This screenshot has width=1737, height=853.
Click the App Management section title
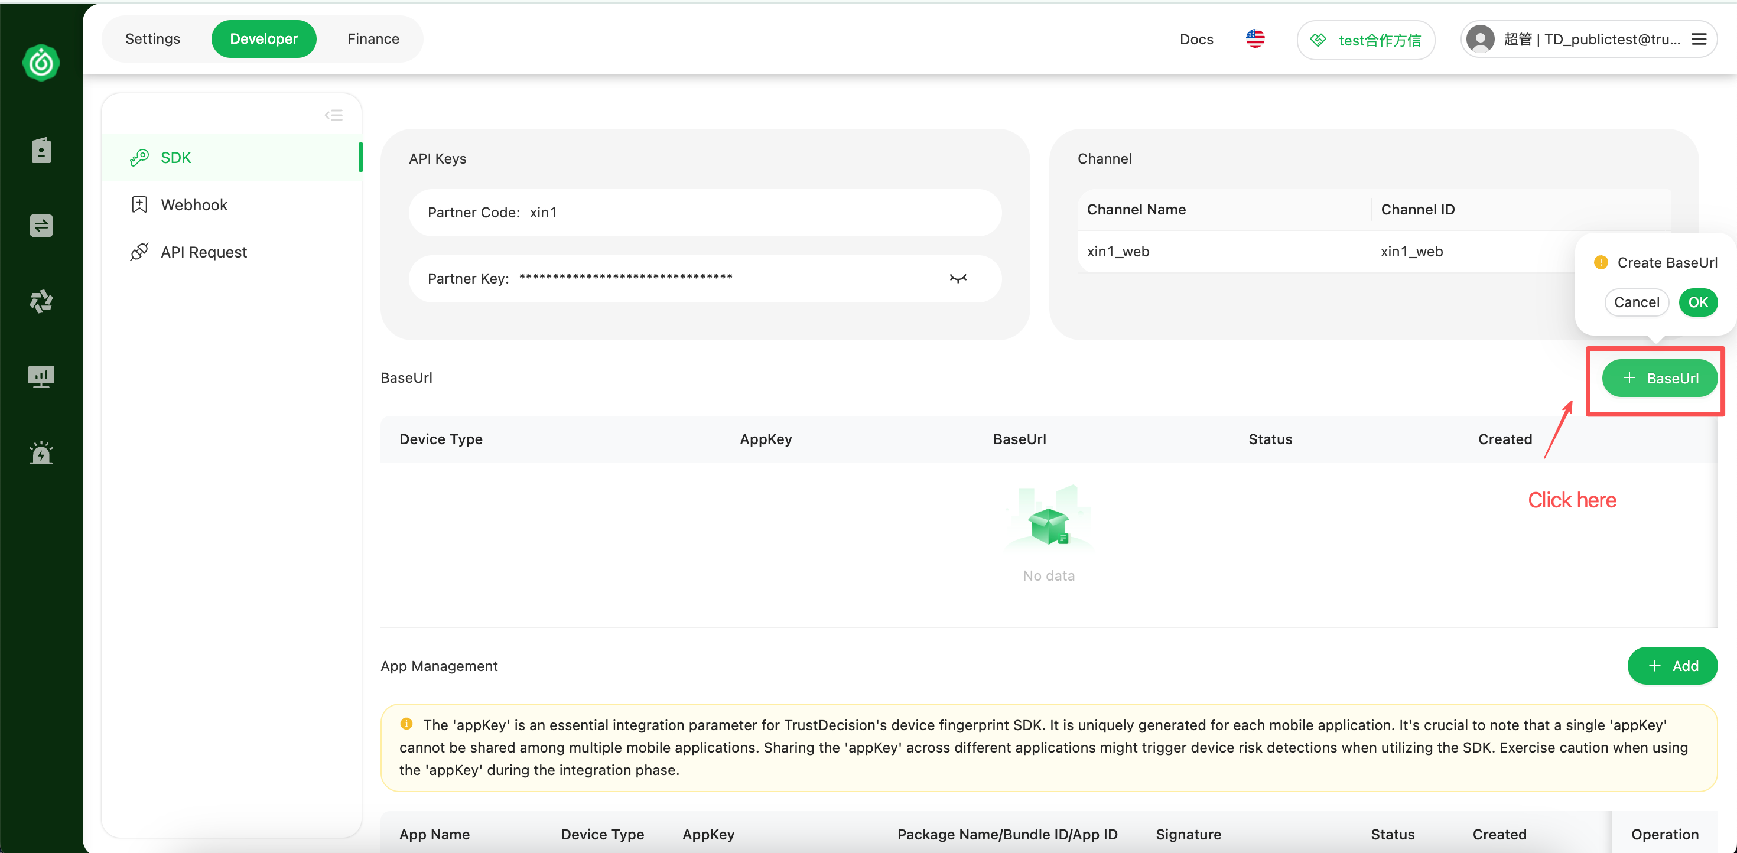coord(439,666)
